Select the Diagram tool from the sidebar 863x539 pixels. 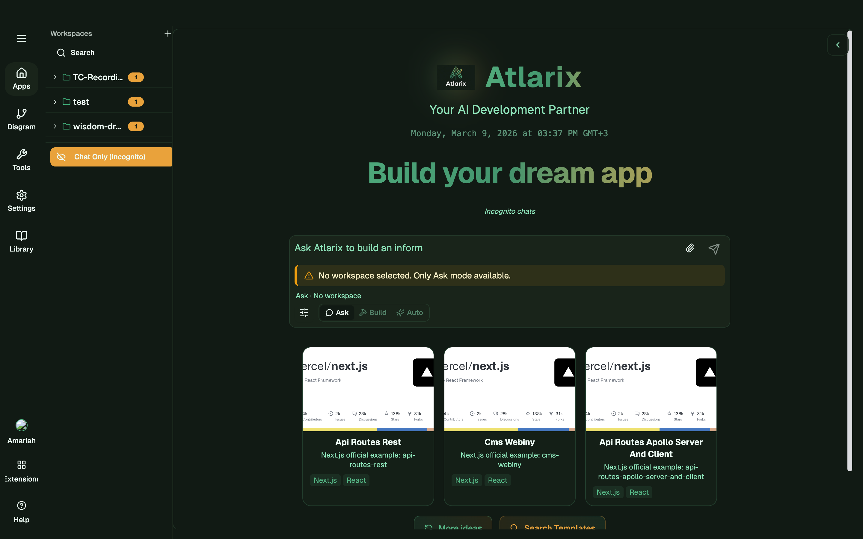click(x=21, y=119)
